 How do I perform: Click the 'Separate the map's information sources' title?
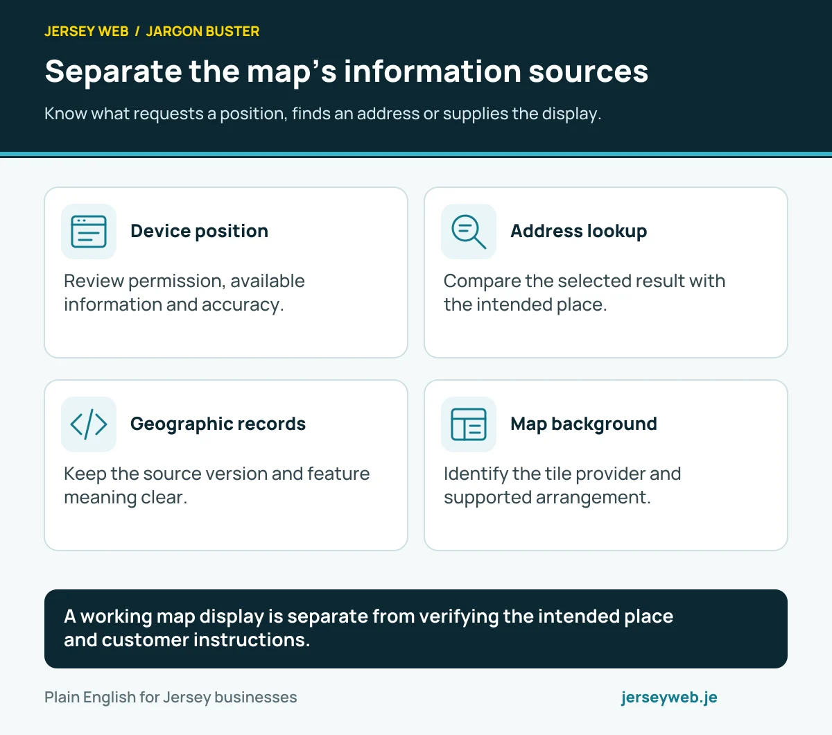coord(346,71)
